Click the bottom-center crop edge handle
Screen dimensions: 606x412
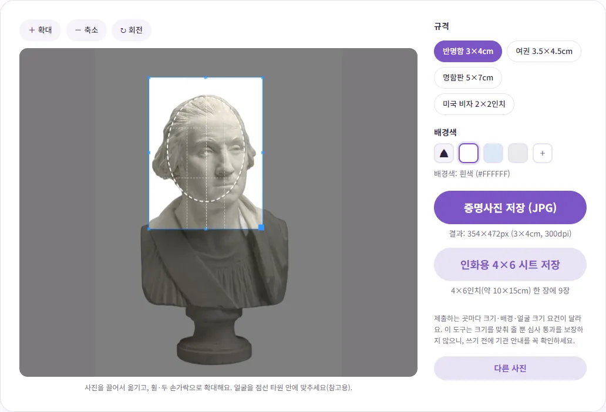[x=206, y=229]
